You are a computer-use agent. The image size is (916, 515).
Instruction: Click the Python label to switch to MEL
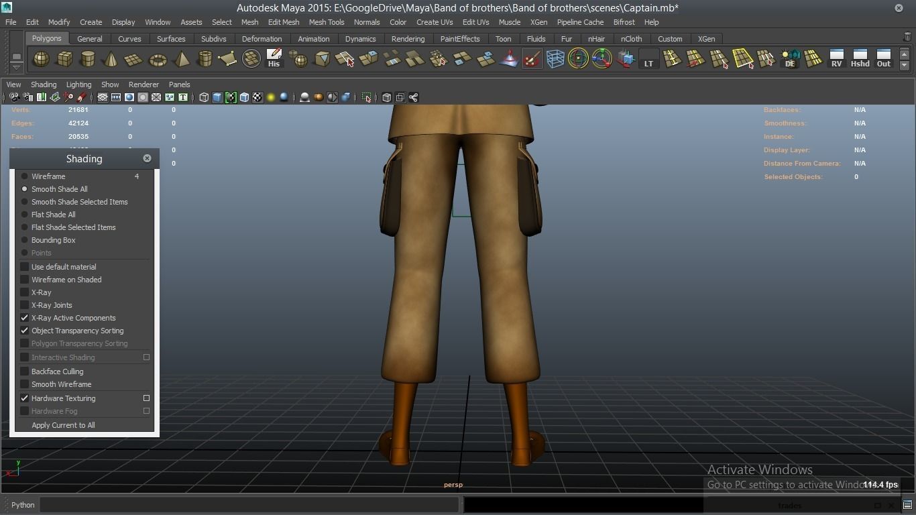pos(22,505)
